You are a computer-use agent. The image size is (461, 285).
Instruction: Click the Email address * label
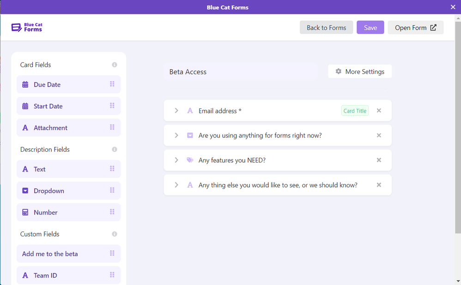tap(220, 111)
